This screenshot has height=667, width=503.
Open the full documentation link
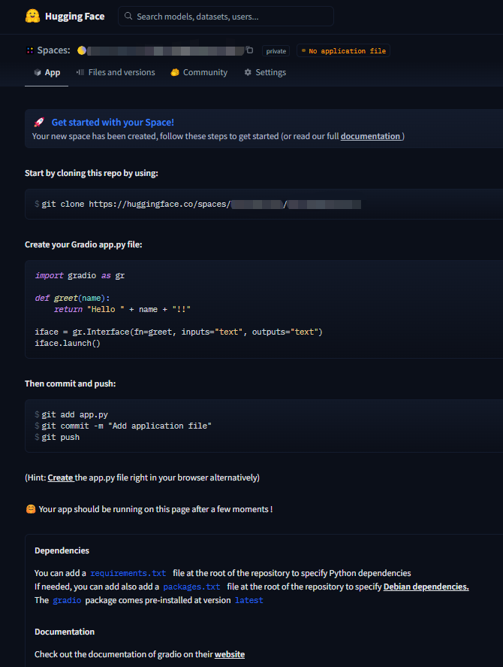[x=370, y=136]
